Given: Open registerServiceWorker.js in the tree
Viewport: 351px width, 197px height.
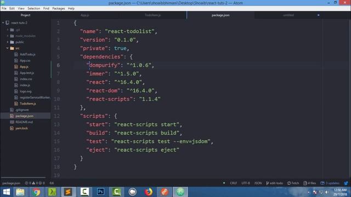Looking at the screenshot, I should [x=35, y=97].
